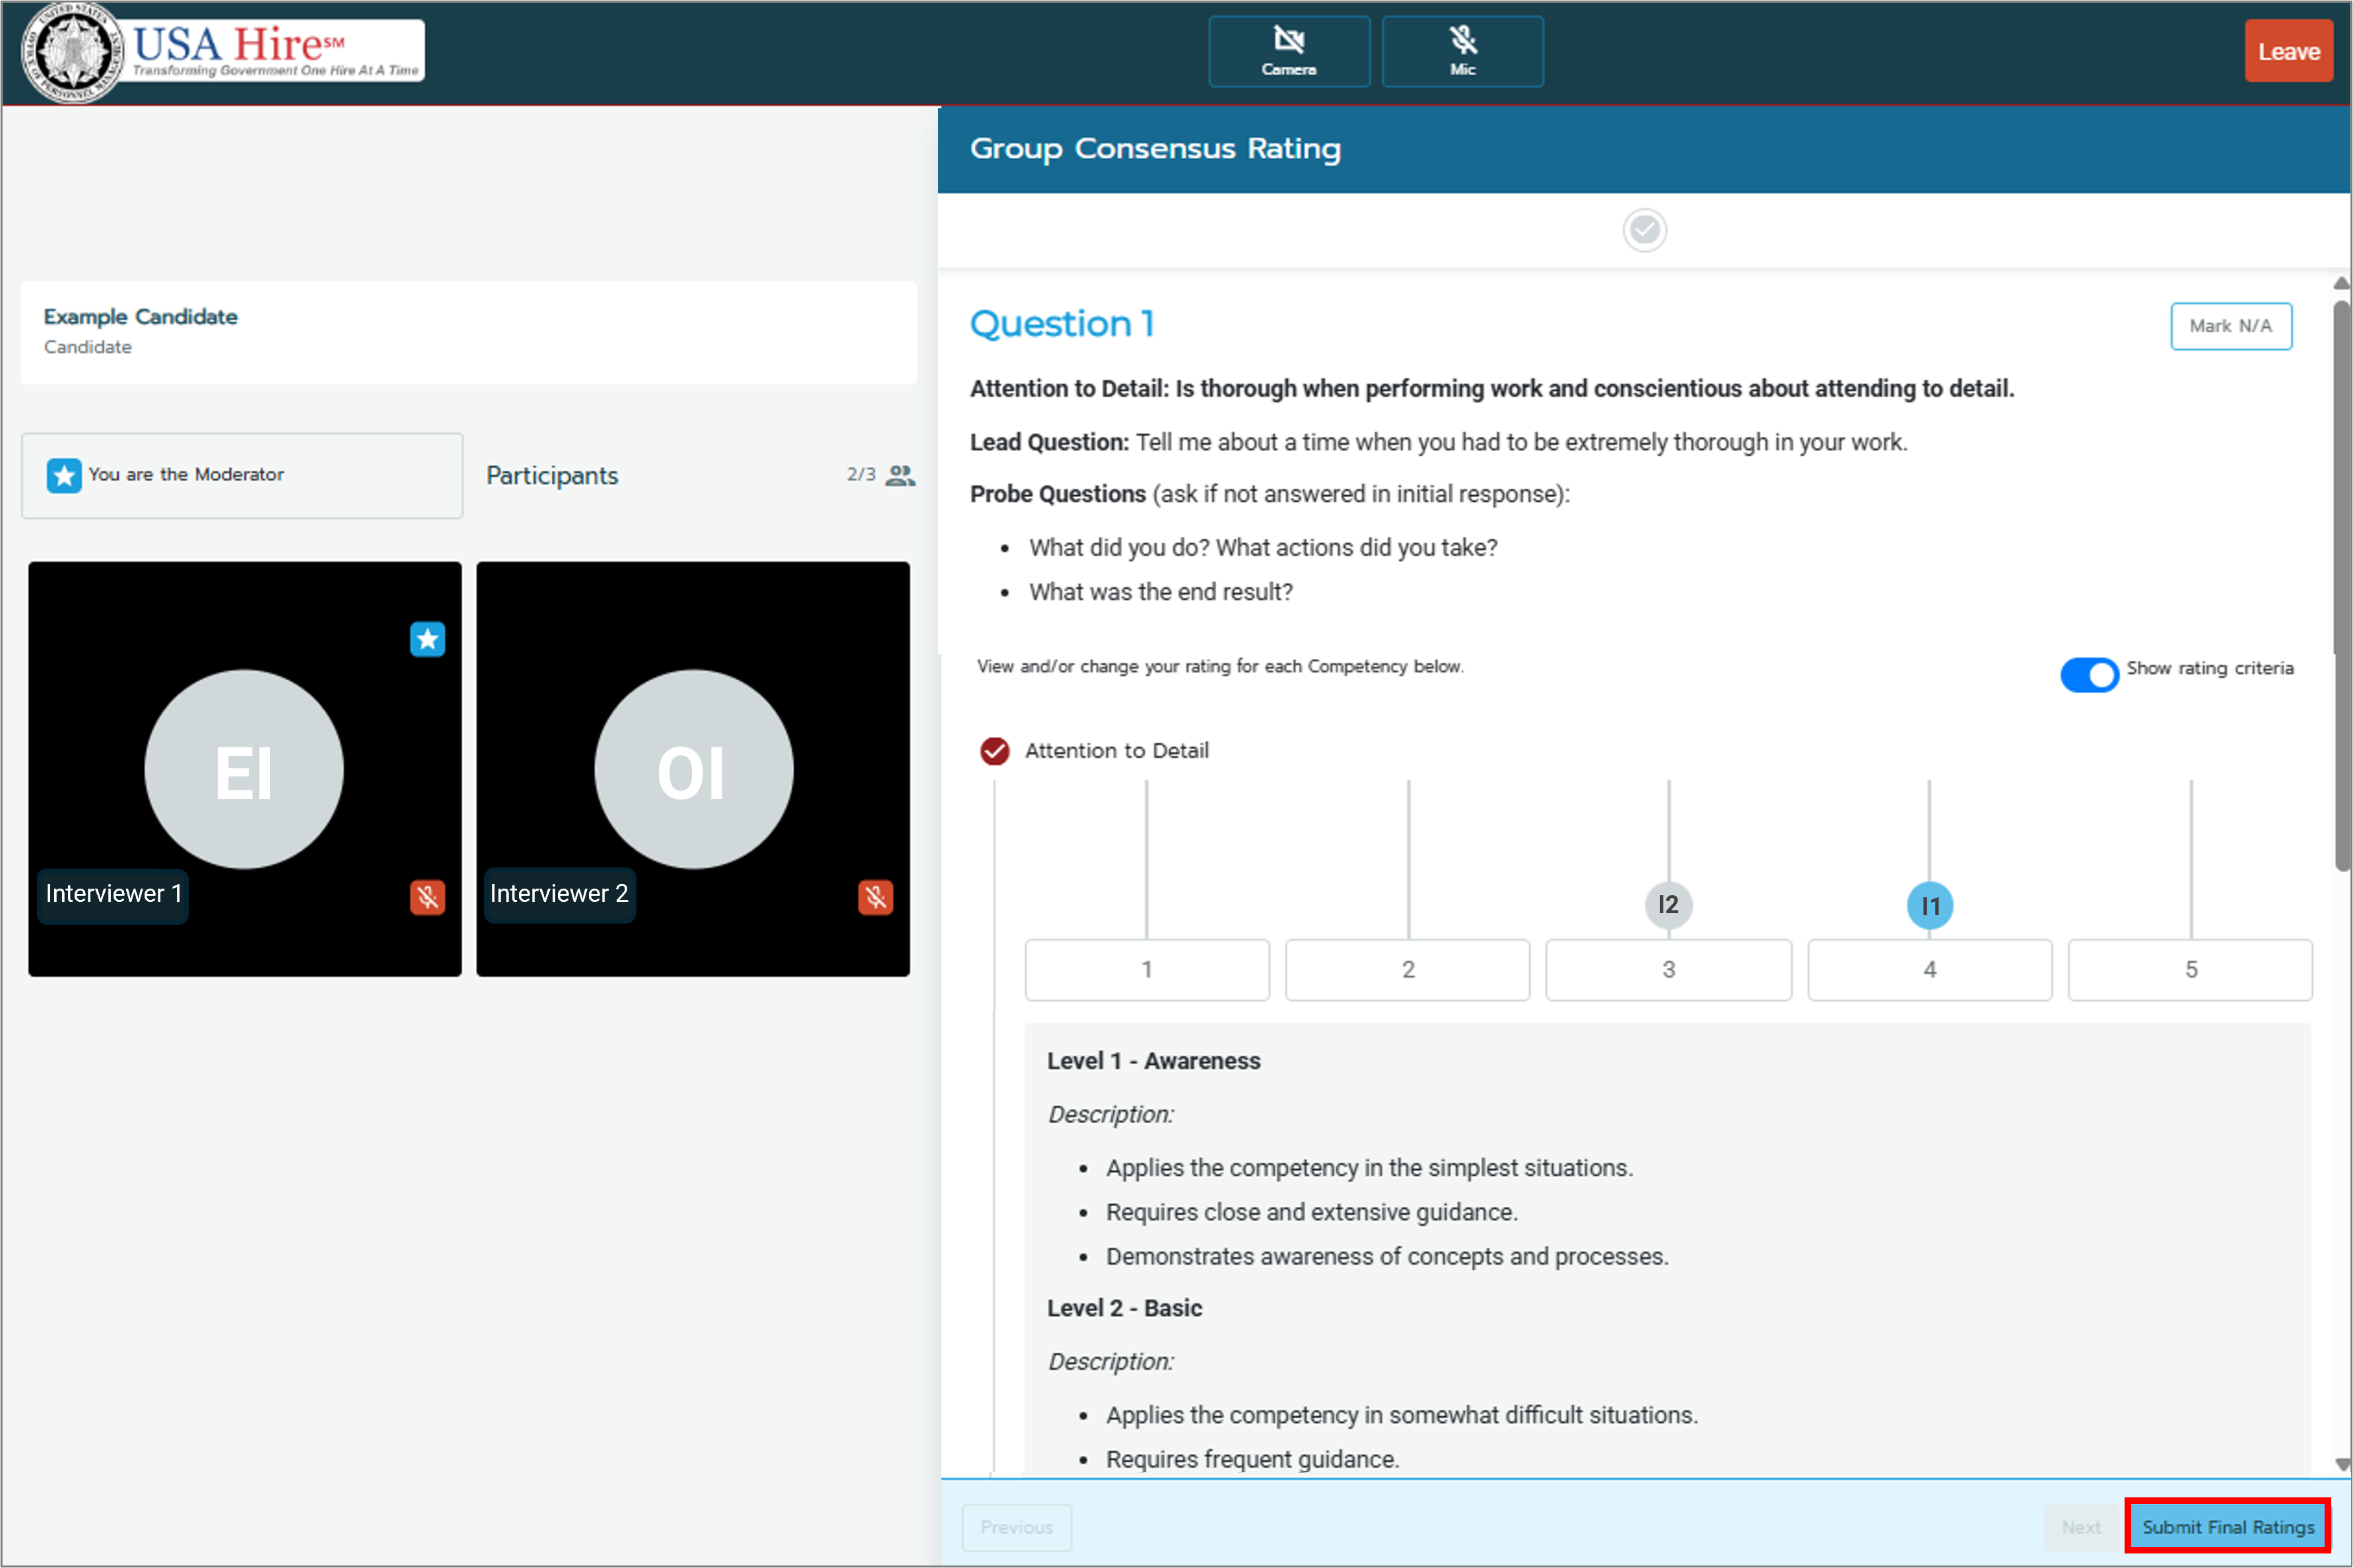This screenshot has height=1568, width=2353.
Task: Click the I2 rating marker
Action: pos(1668,905)
